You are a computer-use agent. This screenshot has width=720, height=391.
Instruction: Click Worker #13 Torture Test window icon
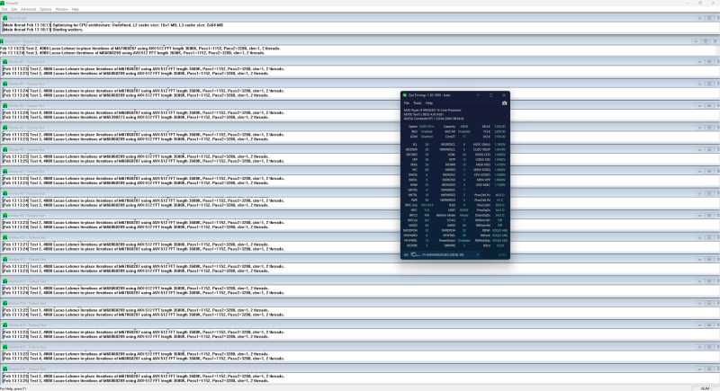click(5, 303)
